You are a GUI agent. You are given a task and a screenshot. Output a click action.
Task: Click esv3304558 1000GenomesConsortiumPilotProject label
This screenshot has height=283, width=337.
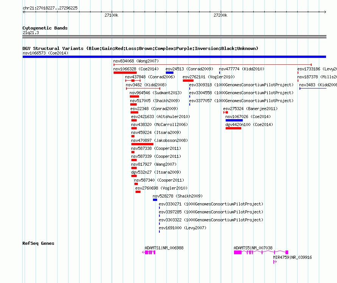(x=241, y=93)
